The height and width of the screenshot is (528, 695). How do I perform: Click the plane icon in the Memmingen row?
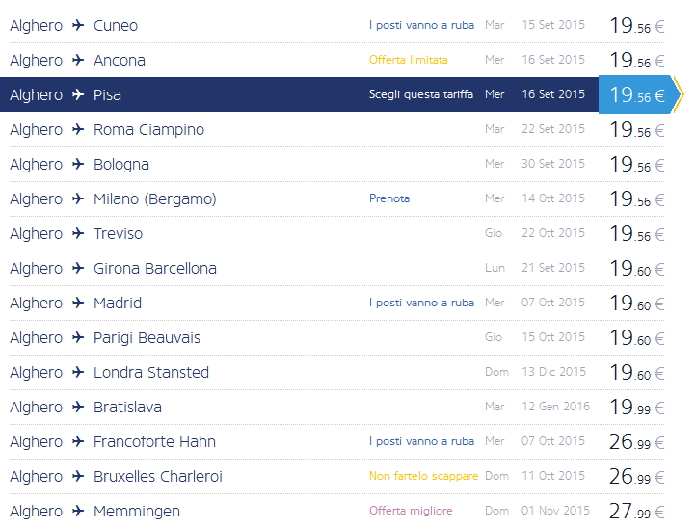coord(78,512)
